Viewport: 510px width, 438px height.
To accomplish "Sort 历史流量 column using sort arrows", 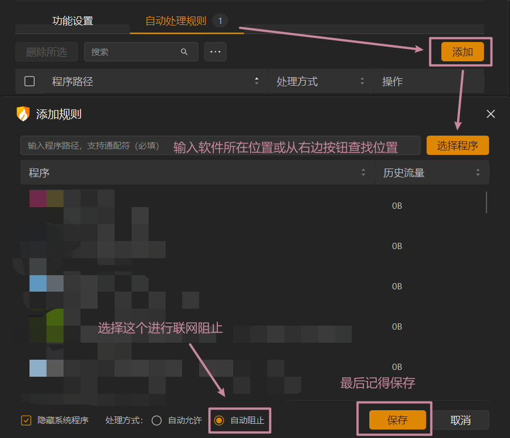I will click(478, 172).
